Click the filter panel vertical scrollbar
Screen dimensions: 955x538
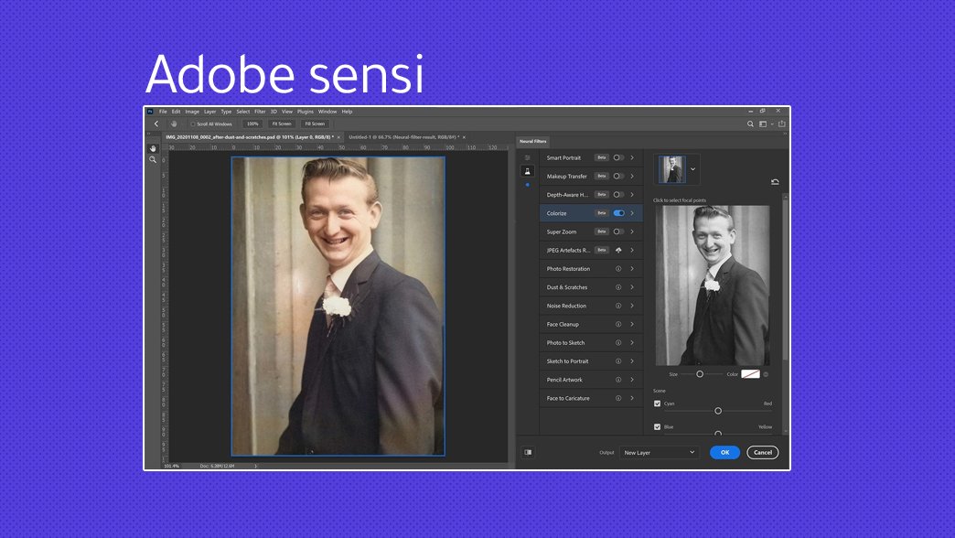point(785,280)
